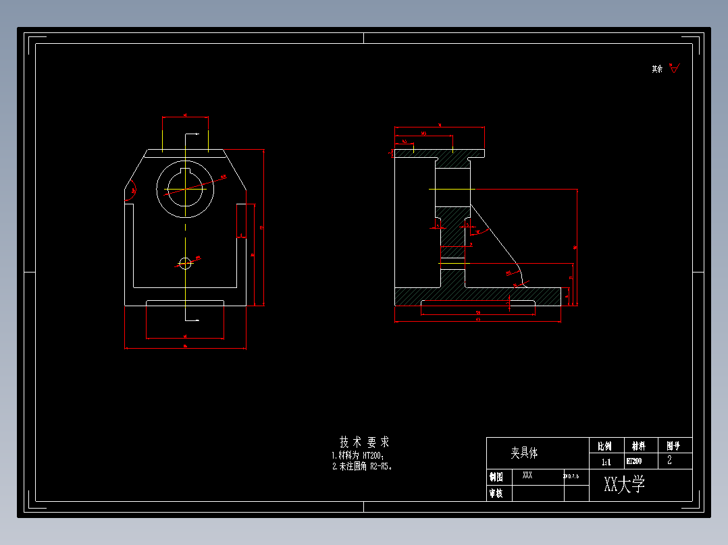Click the 比例 header cell
This screenshot has width=728, height=545.
point(607,445)
